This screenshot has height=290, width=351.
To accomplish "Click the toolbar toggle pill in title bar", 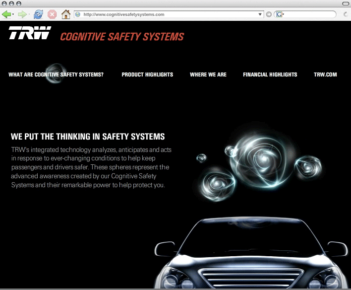I will [x=346, y=3].
